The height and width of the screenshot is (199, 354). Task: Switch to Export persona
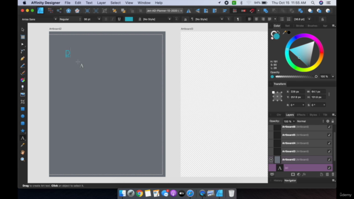click(59, 11)
